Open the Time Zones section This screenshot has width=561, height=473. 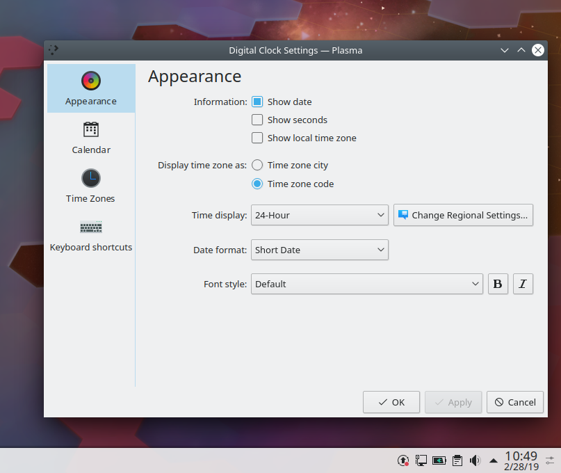(x=91, y=186)
